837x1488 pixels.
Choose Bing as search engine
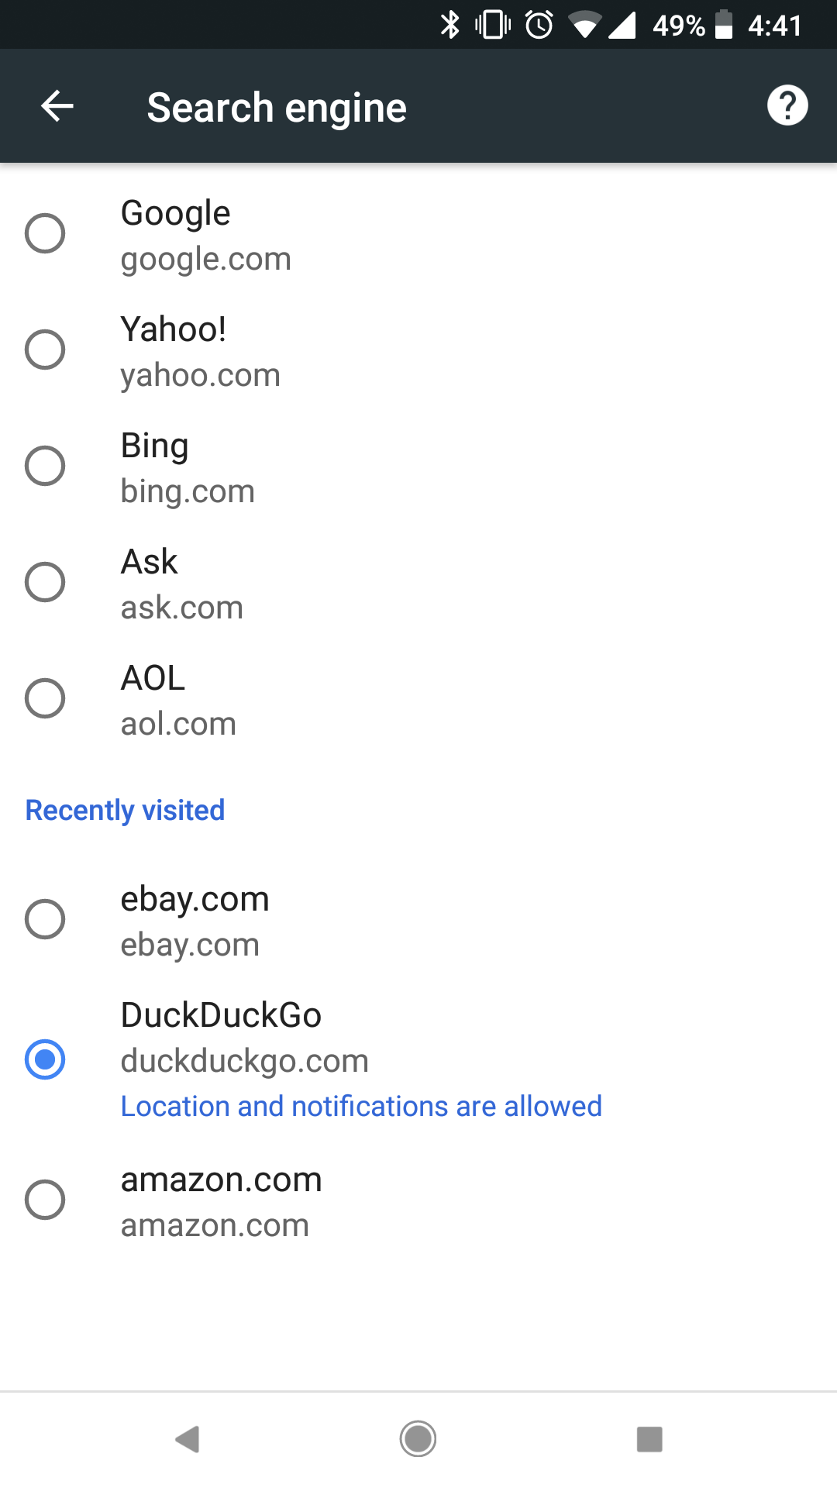pos(45,466)
